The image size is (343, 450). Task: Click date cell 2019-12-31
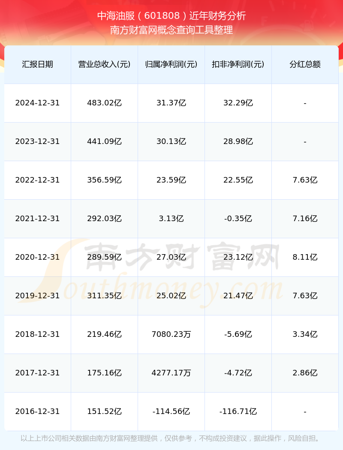(x=38, y=296)
